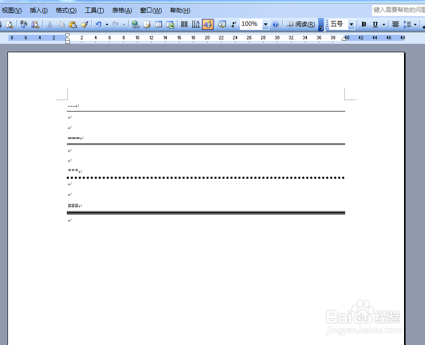The image size is (425, 345).
Task: Select the Format Painter brush
Action: pos(85,24)
